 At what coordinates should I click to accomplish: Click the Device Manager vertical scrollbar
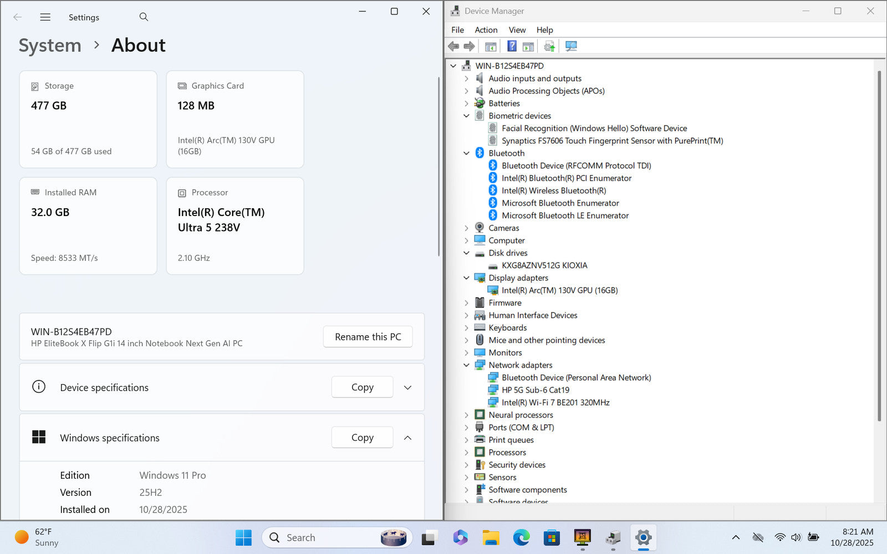tap(879, 244)
